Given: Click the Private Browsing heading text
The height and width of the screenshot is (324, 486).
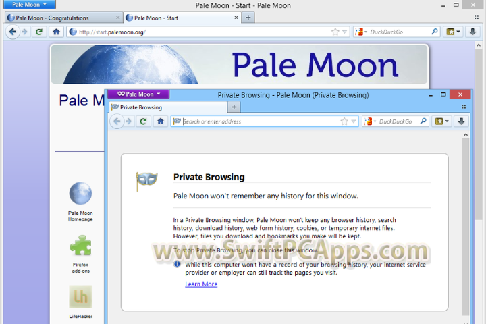Looking at the screenshot, I should click(209, 177).
